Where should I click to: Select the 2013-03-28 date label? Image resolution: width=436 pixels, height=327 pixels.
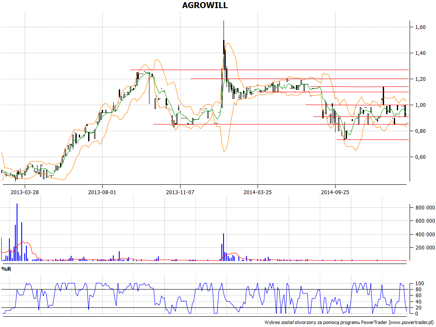(25, 192)
